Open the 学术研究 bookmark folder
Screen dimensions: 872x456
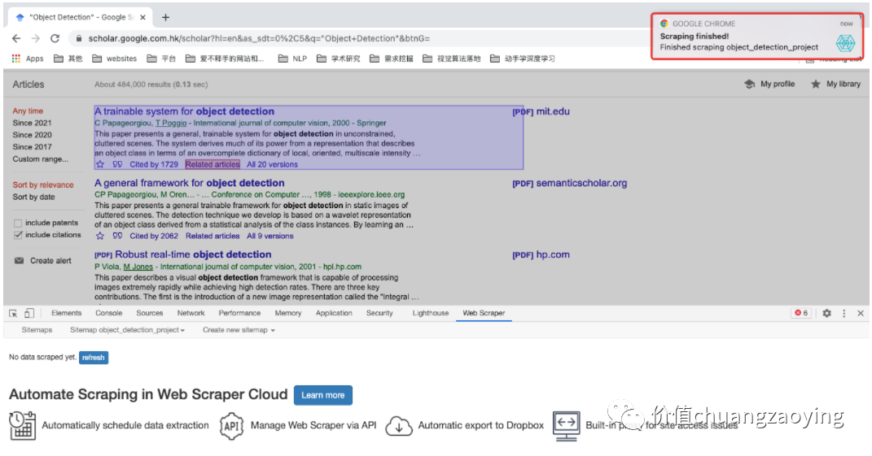point(339,59)
